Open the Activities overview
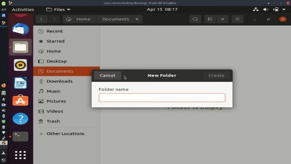Viewport: 291px width, 164px height. pyautogui.click(x=23, y=10)
